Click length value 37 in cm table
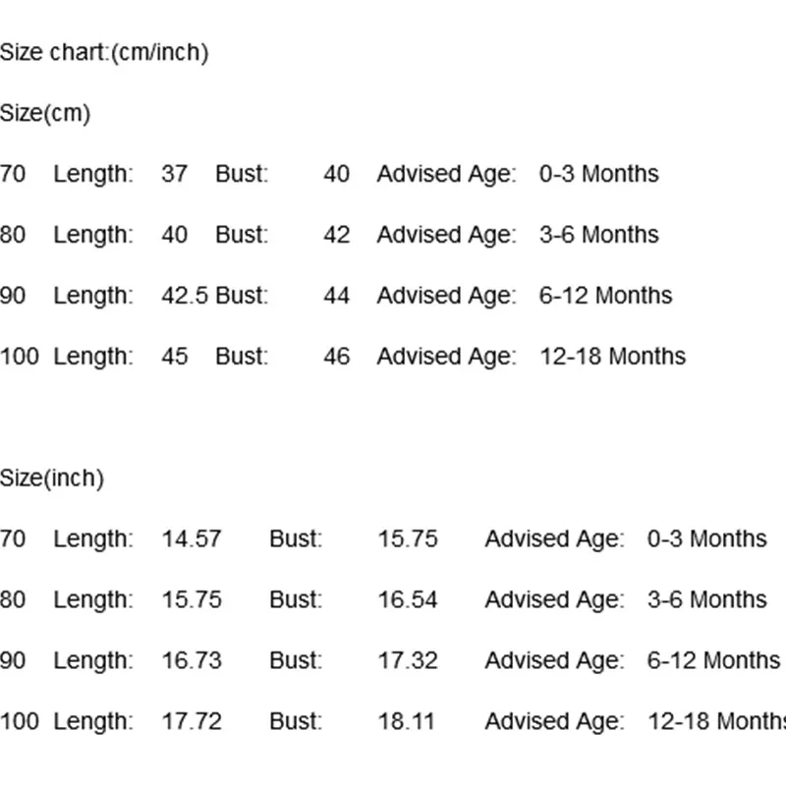The height and width of the screenshot is (786, 786). pos(175,174)
